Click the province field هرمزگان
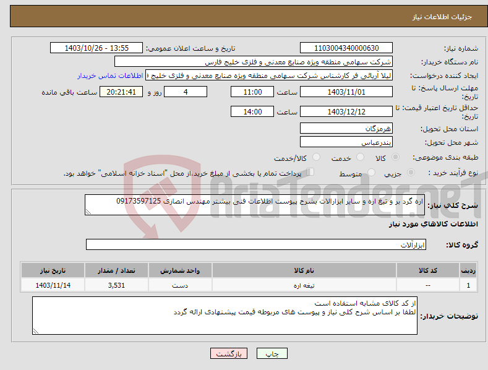Screen dimensions: 488x370 (346, 128)
